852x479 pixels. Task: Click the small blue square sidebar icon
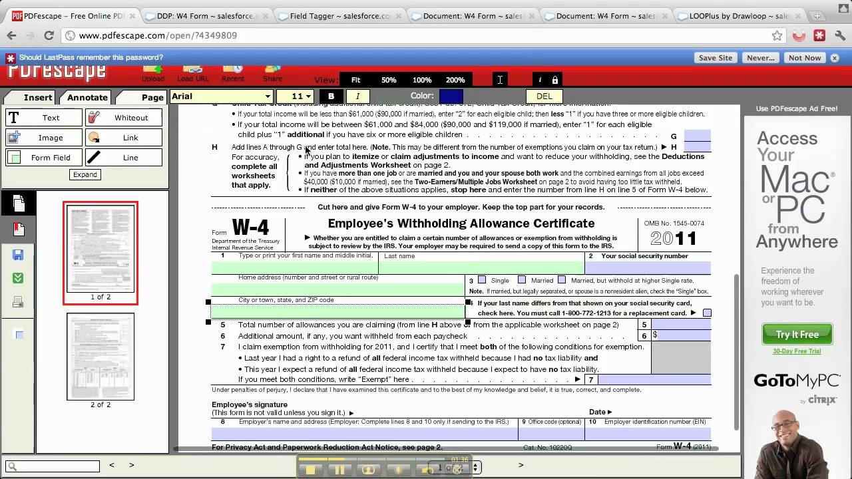[x=19, y=335]
